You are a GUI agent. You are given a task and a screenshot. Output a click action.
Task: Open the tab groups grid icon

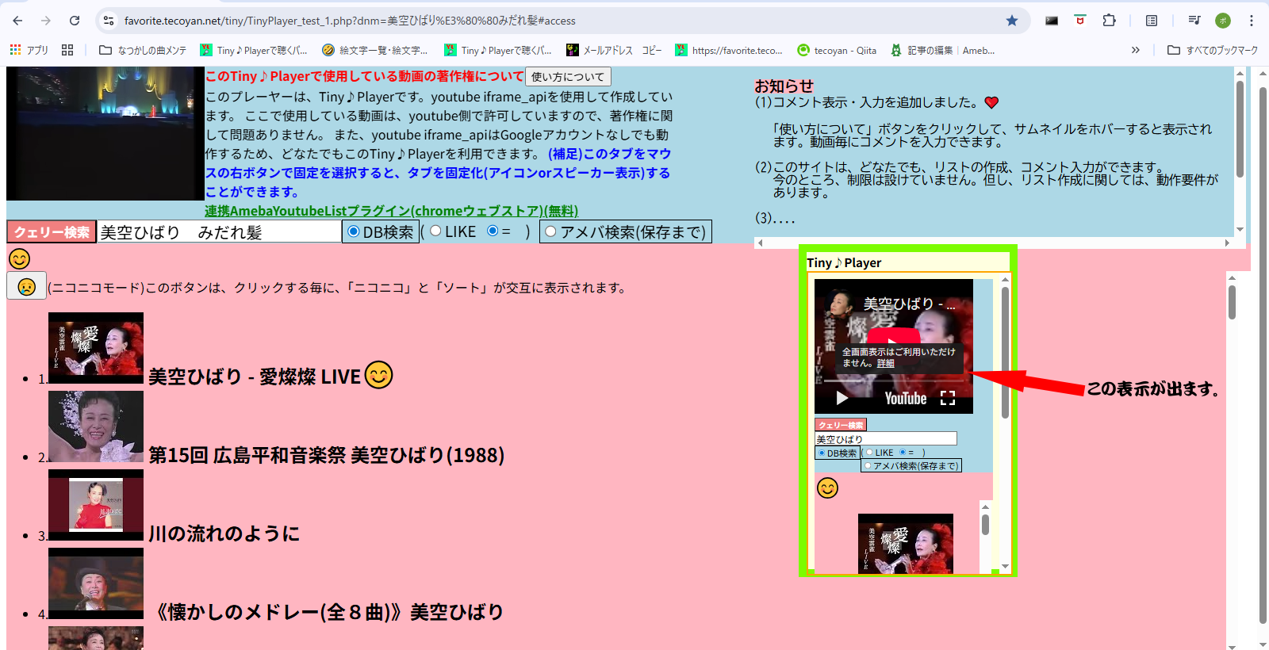pyautogui.click(x=67, y=50)
